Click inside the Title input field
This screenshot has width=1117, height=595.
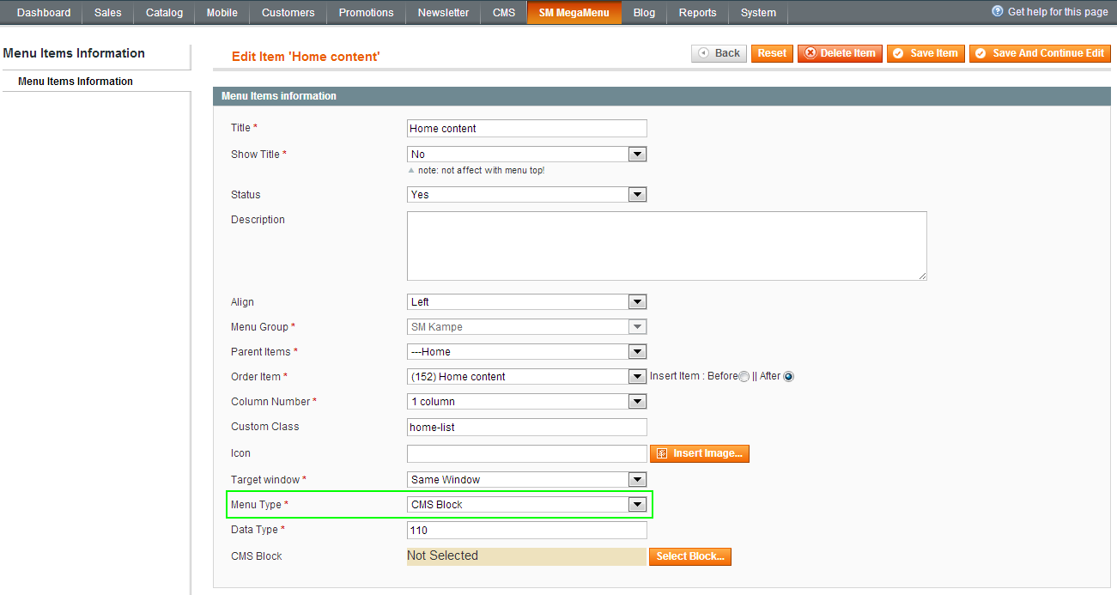pyautogui.click(x=527, y=128)
